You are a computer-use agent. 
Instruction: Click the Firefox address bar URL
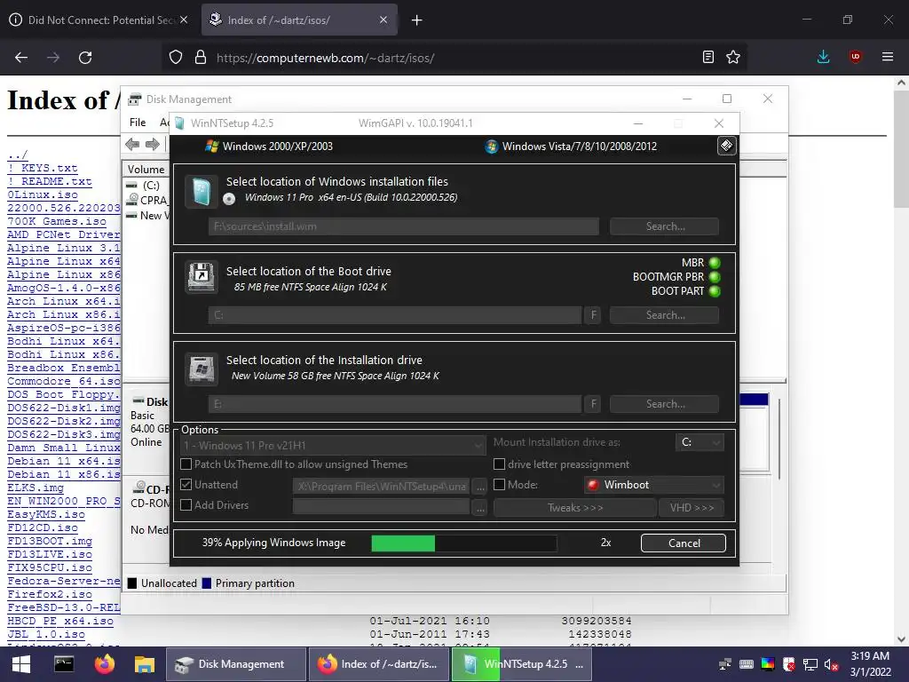pyautogui.click(x=325, y=58)
